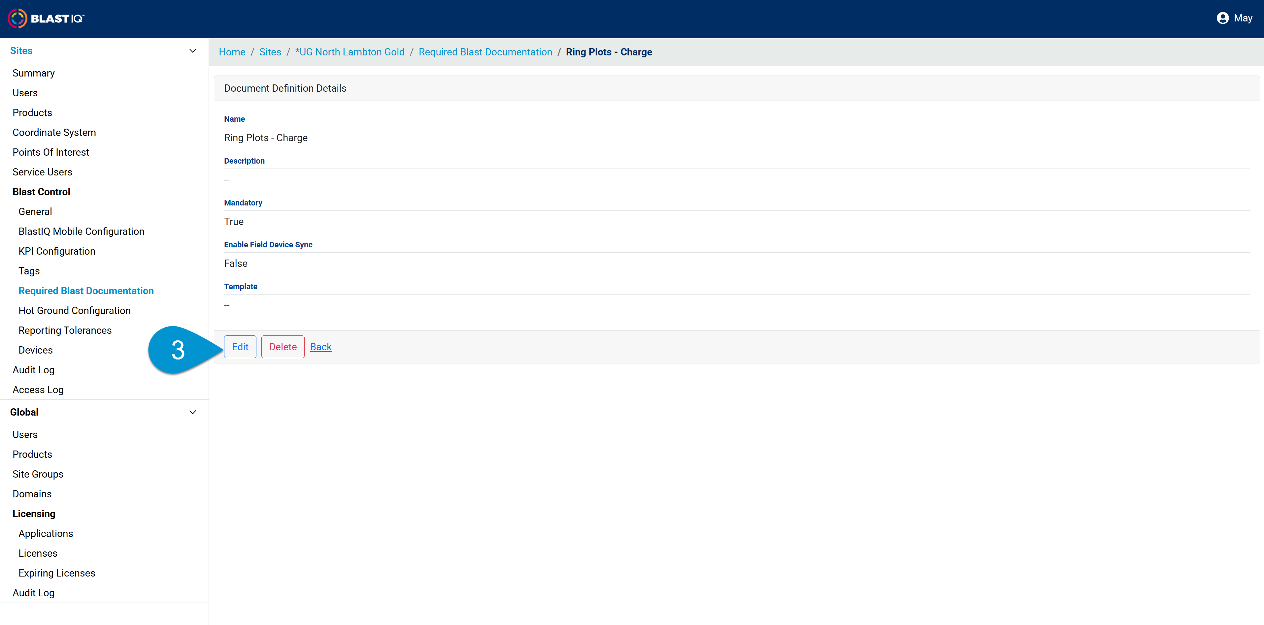Open Required Blast Documentation in sidebar
The width and height of the screenshot is (1264, 625).
tap(86, 291)
